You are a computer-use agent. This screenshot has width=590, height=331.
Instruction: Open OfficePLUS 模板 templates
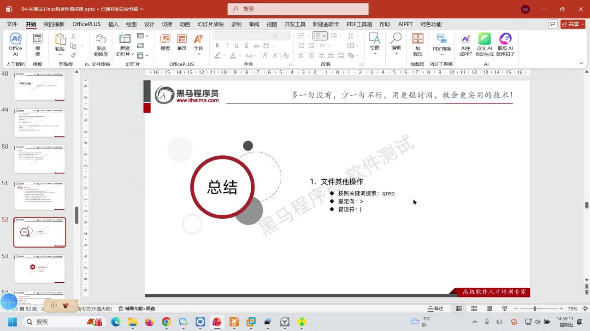pos(165,42)
